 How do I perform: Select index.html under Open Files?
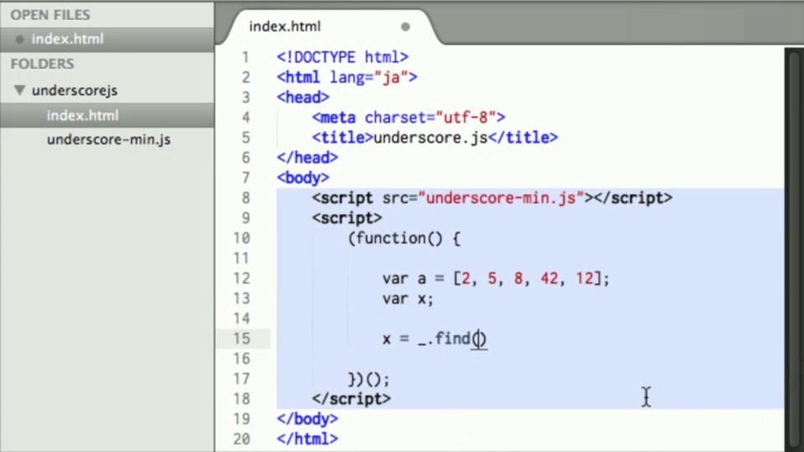[x=67, y=39]
